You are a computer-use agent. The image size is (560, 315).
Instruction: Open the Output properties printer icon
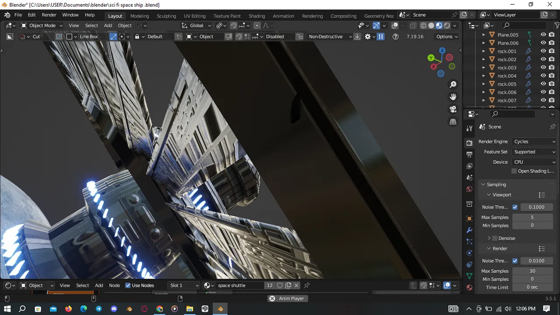tap(469, 154)
